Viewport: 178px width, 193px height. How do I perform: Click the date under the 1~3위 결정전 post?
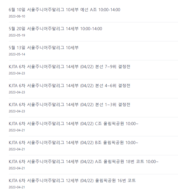pyautogui.click(x=17, y=111)
